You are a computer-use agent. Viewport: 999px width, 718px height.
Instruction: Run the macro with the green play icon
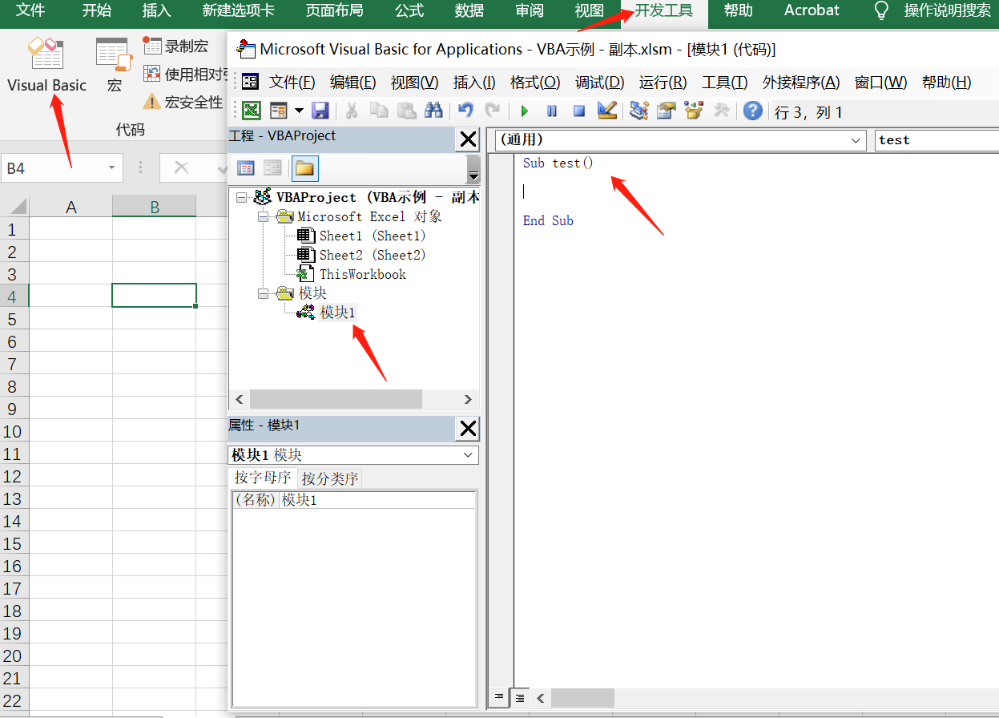tap(525, 111)
